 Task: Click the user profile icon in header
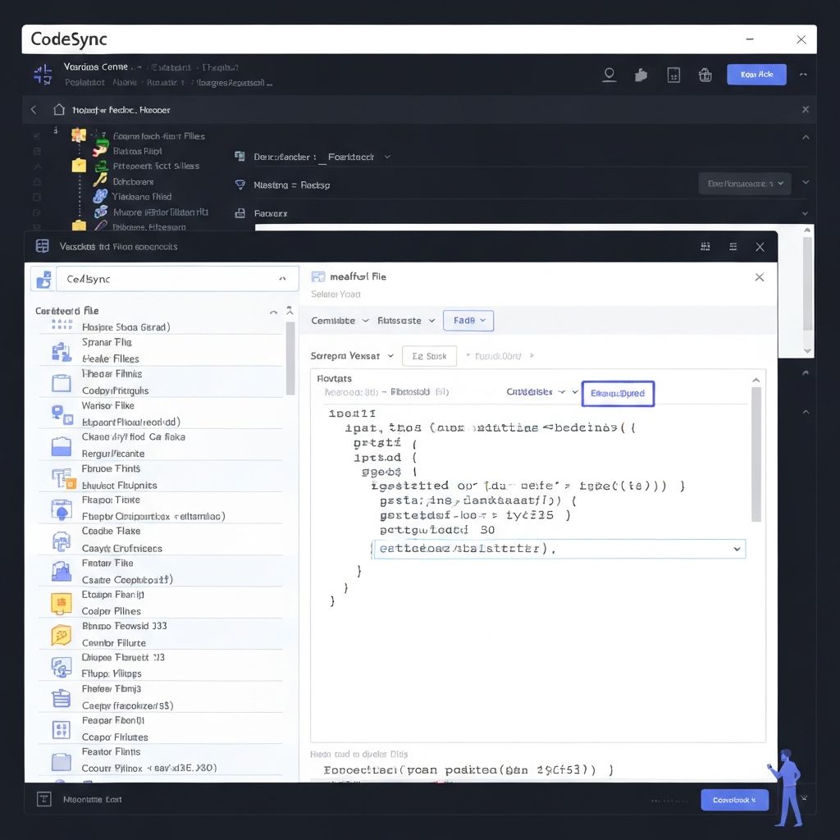609,75
